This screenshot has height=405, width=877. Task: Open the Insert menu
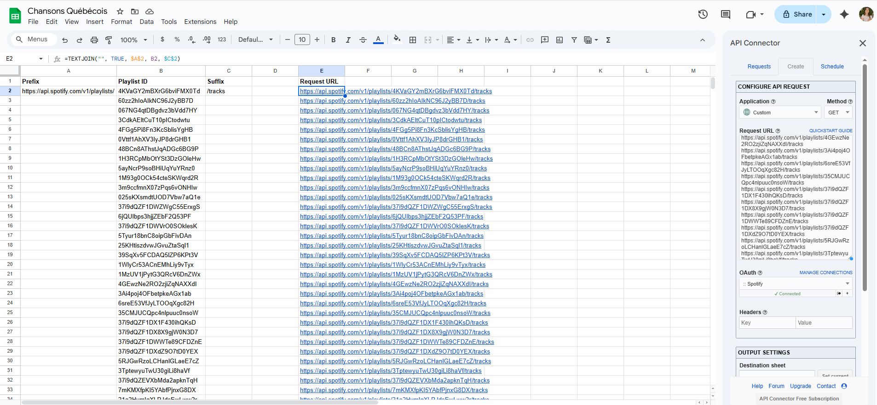click(x=95, y=22)
